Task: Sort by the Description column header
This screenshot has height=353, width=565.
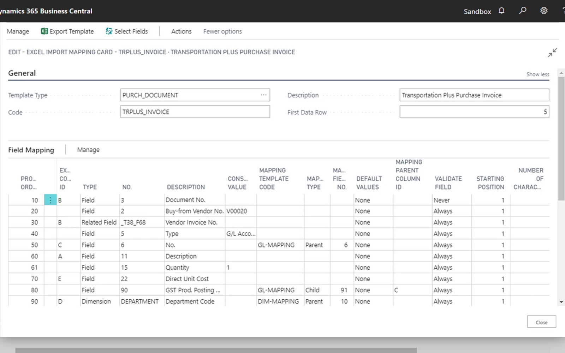Action: coord(186,187)
